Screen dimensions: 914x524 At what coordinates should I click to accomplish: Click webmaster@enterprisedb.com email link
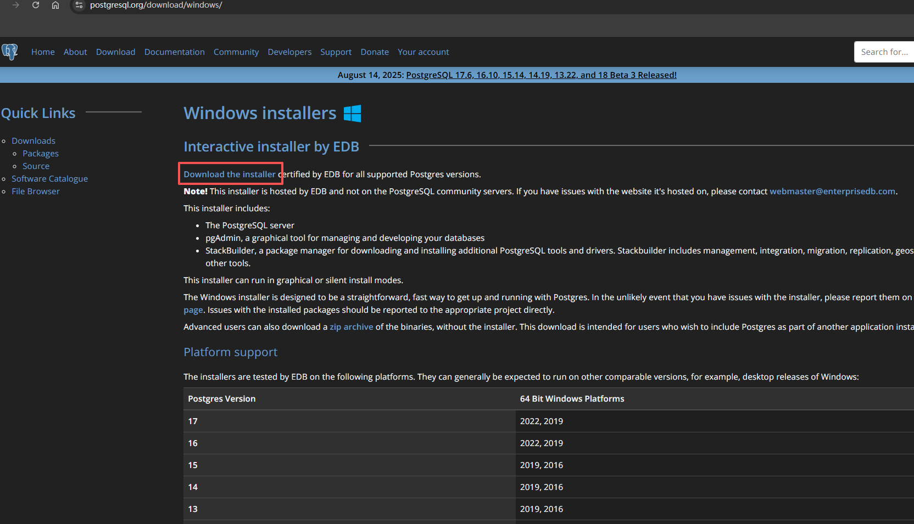click(x=832, y=191)
